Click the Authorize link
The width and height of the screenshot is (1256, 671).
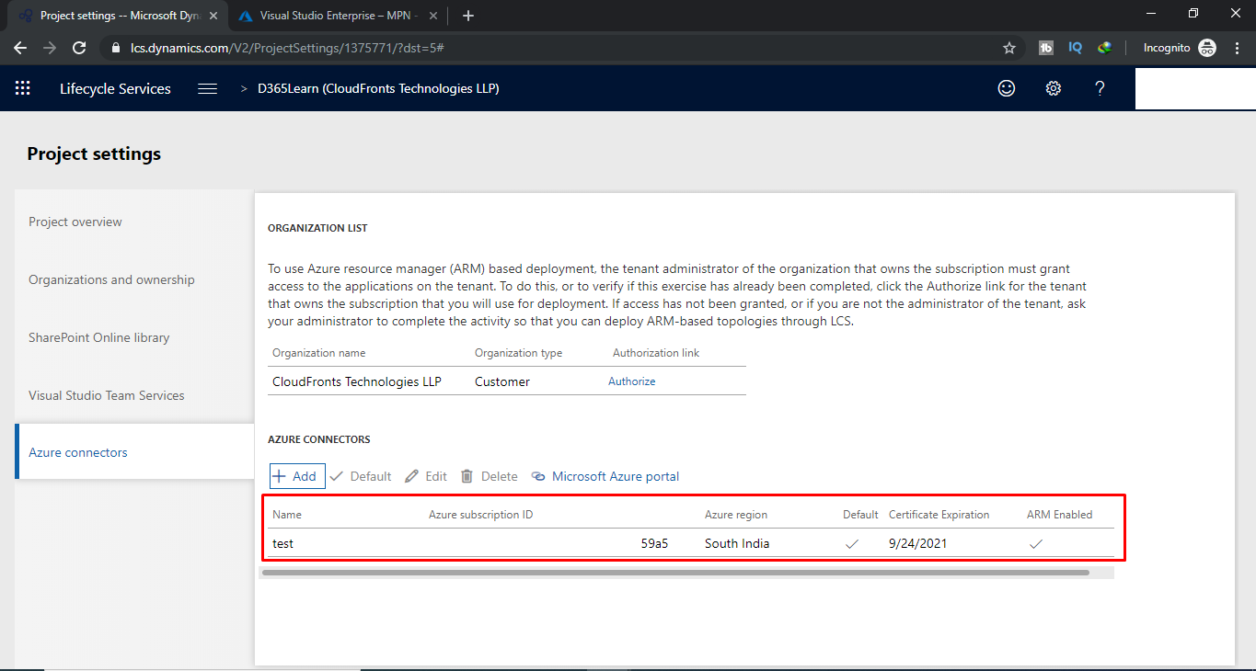click(x=631, y=381)
